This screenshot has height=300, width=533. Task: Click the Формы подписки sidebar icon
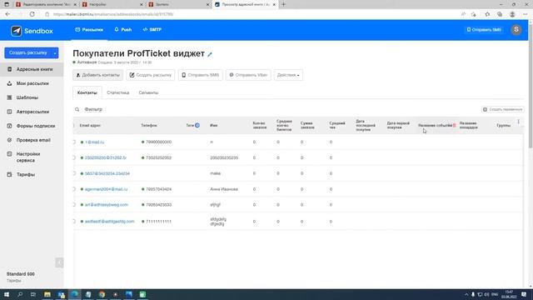[9, 126]
